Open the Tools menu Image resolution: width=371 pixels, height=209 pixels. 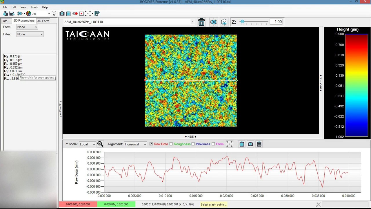[x=34, y=7]
